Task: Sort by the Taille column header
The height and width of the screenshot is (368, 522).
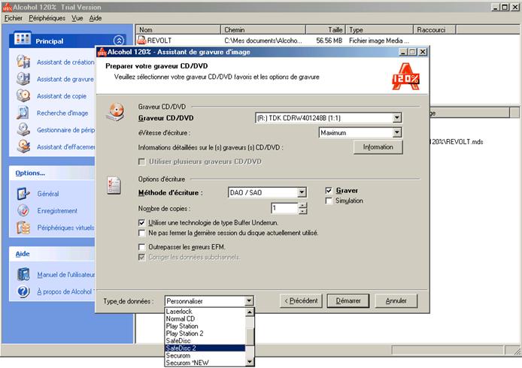Action: (325, 29)
